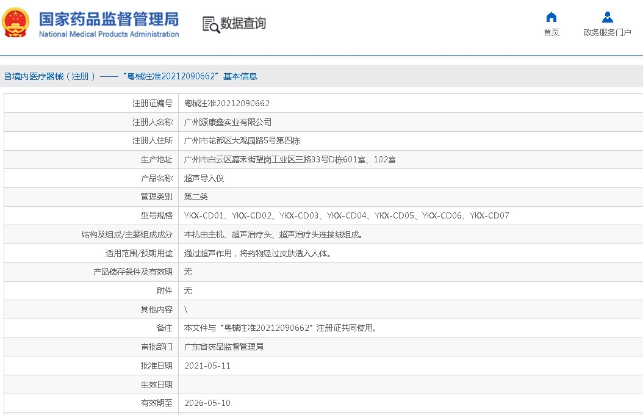This screenshot has height=415, width=643.
Task: Open the 政务服务门户 person icon
Action: click(608, 17)
